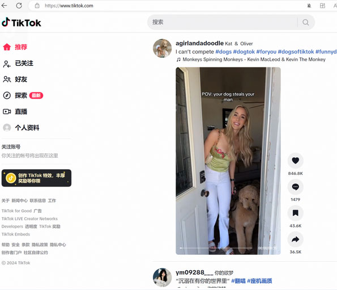
Task: Open 个人资料 profile page
Action: [x=21, y=128]
